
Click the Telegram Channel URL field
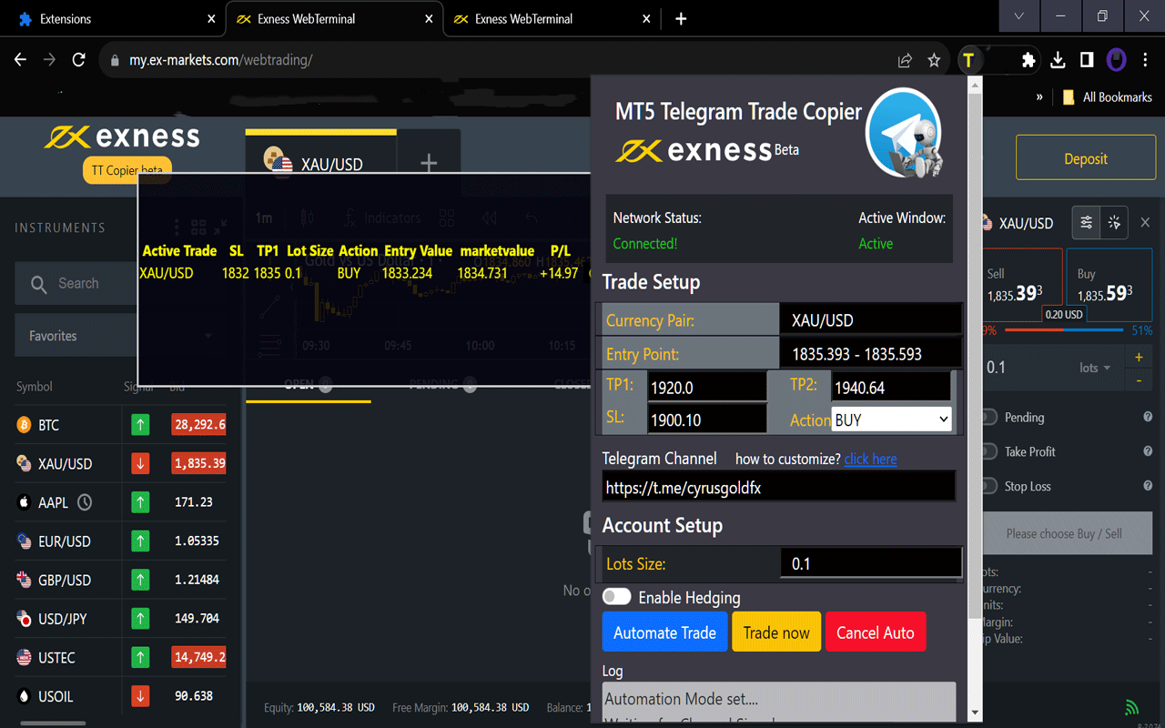click(779, 487)
